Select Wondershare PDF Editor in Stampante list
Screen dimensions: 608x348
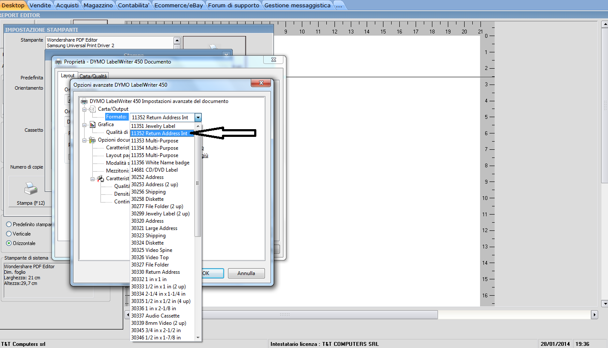[72, 40]
